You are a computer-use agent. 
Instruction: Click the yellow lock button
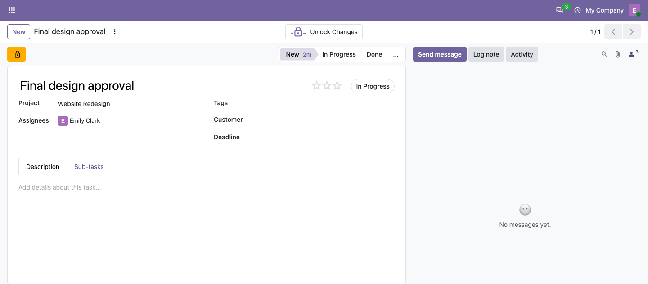click(16, 54)
